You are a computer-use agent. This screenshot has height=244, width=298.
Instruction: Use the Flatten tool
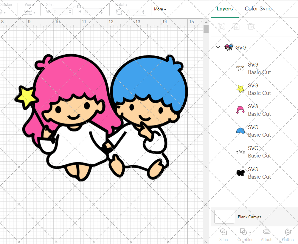click(288, 234)
